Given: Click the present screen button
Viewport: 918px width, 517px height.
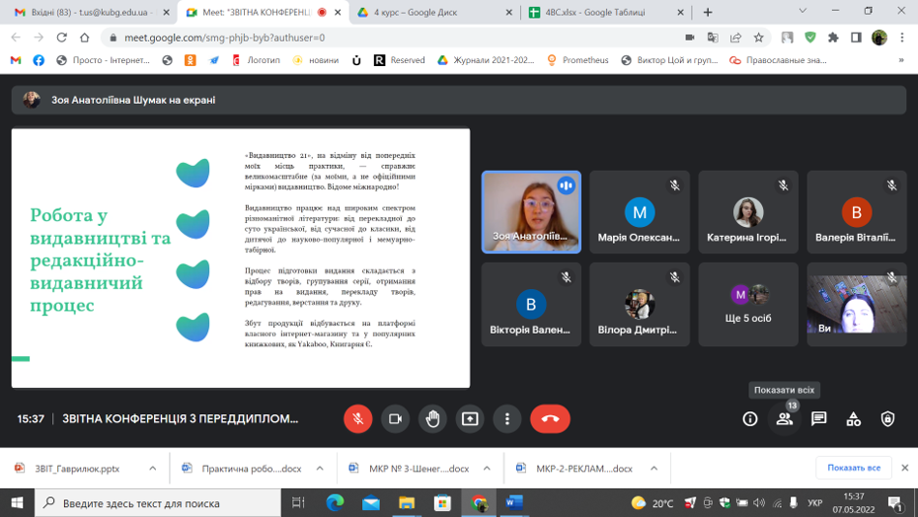Looking at the screenshot, I should 470,418.
